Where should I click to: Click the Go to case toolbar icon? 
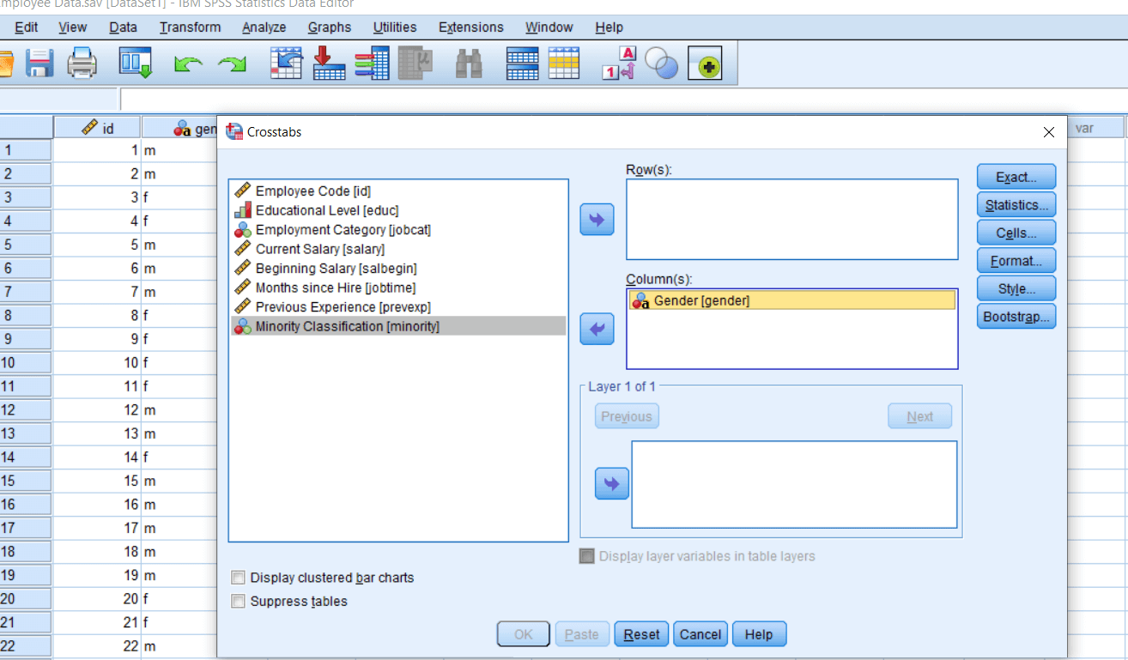click(286, 64)
